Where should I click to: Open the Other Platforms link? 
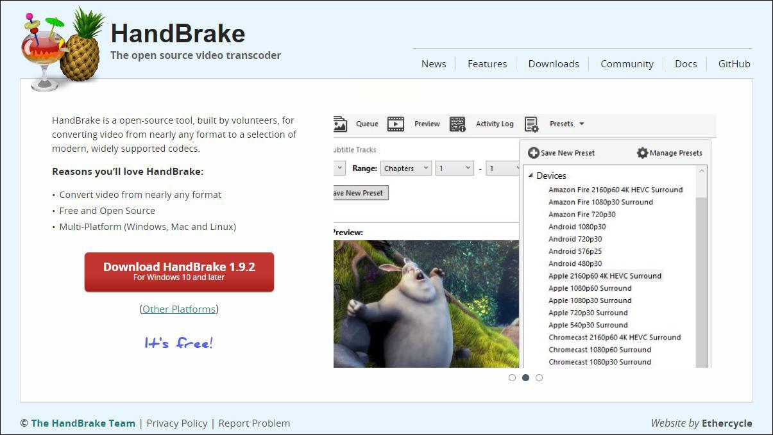point(179,309)
